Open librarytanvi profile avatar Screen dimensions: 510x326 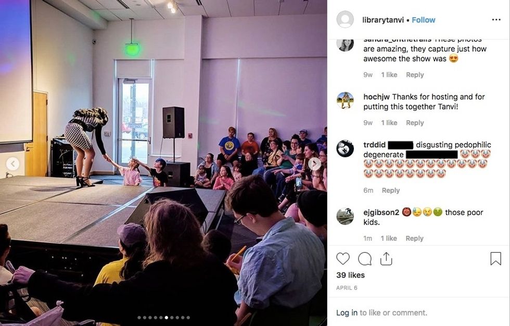point(345,19)
